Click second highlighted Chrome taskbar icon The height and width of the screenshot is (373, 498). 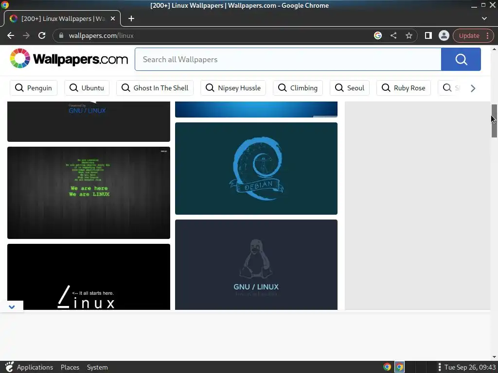click(400, 367)
